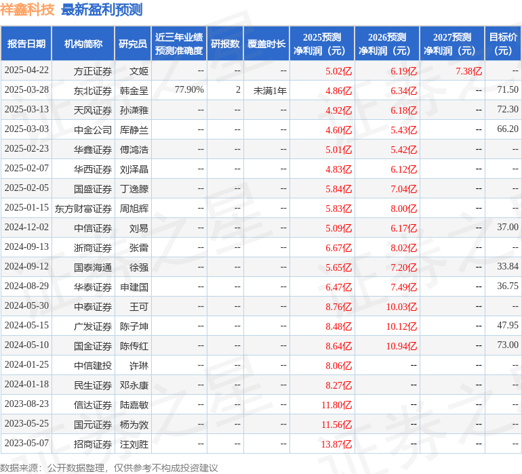Click the 2024-12-02 report date cell
This screenshot has height=474, width=522.
(x=26, y=228)
